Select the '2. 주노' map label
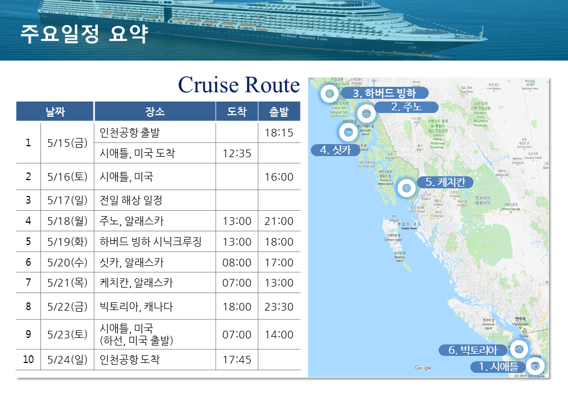The width and height of the screenshot is (568, 393). tap(406, 107)
